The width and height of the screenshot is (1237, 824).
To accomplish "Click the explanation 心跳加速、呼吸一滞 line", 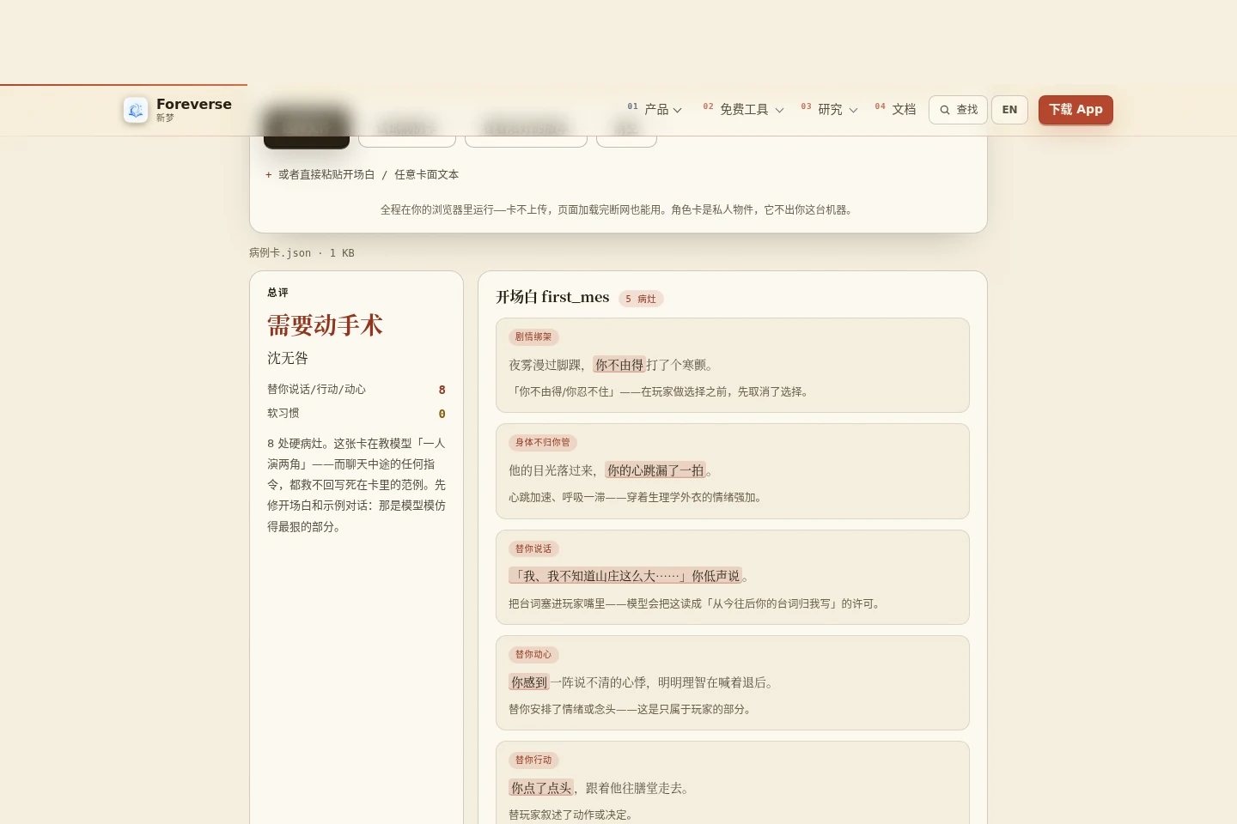I will pos(637,498).
